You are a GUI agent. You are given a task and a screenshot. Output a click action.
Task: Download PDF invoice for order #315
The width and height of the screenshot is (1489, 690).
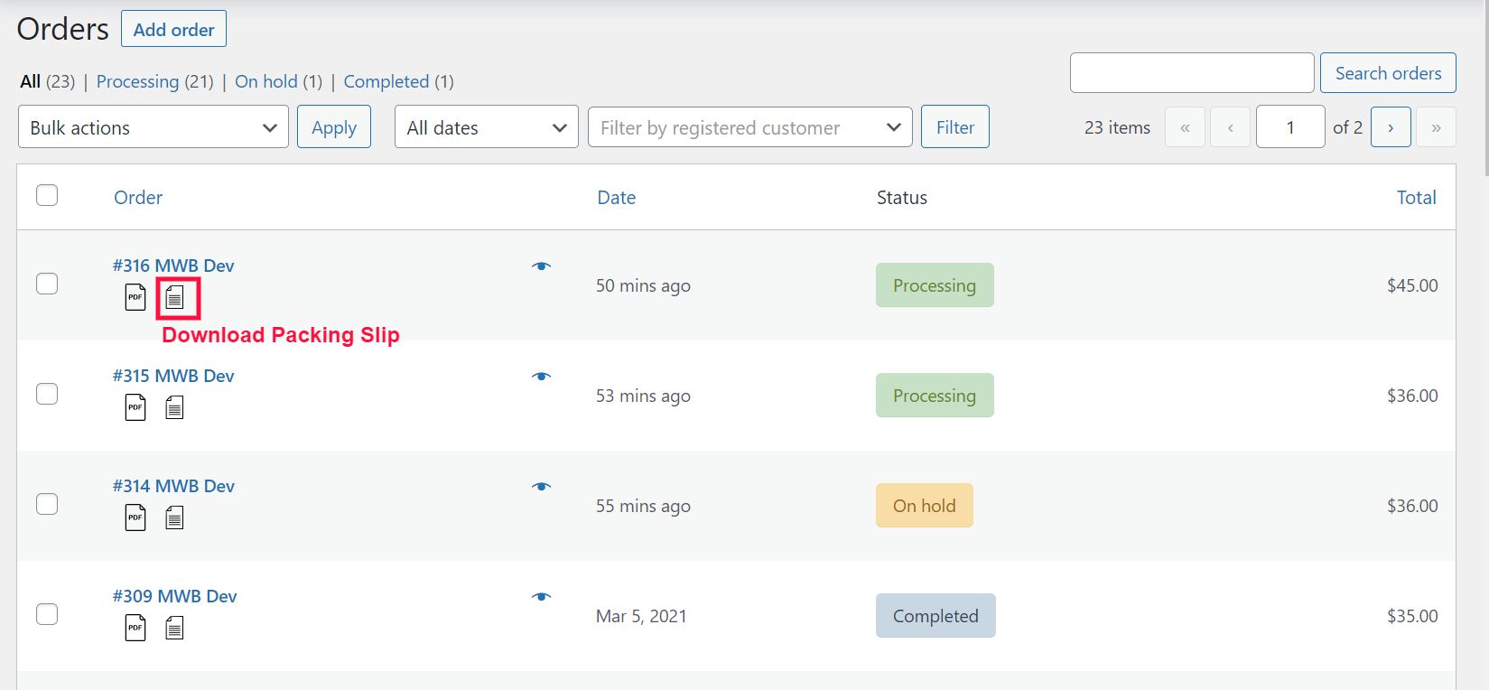135,407
